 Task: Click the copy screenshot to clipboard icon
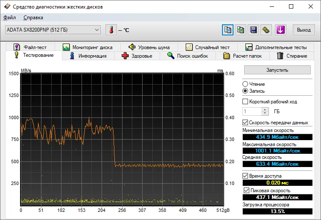pos(240,30)
